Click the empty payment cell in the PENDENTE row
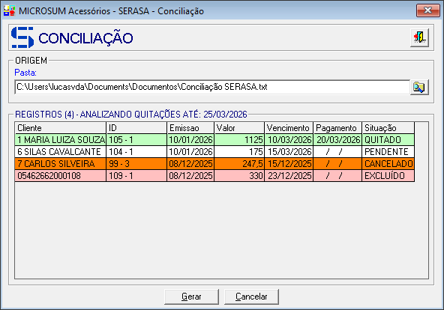Screen dimensions: 444x310 pyautogui.click(x=337, y=152)
